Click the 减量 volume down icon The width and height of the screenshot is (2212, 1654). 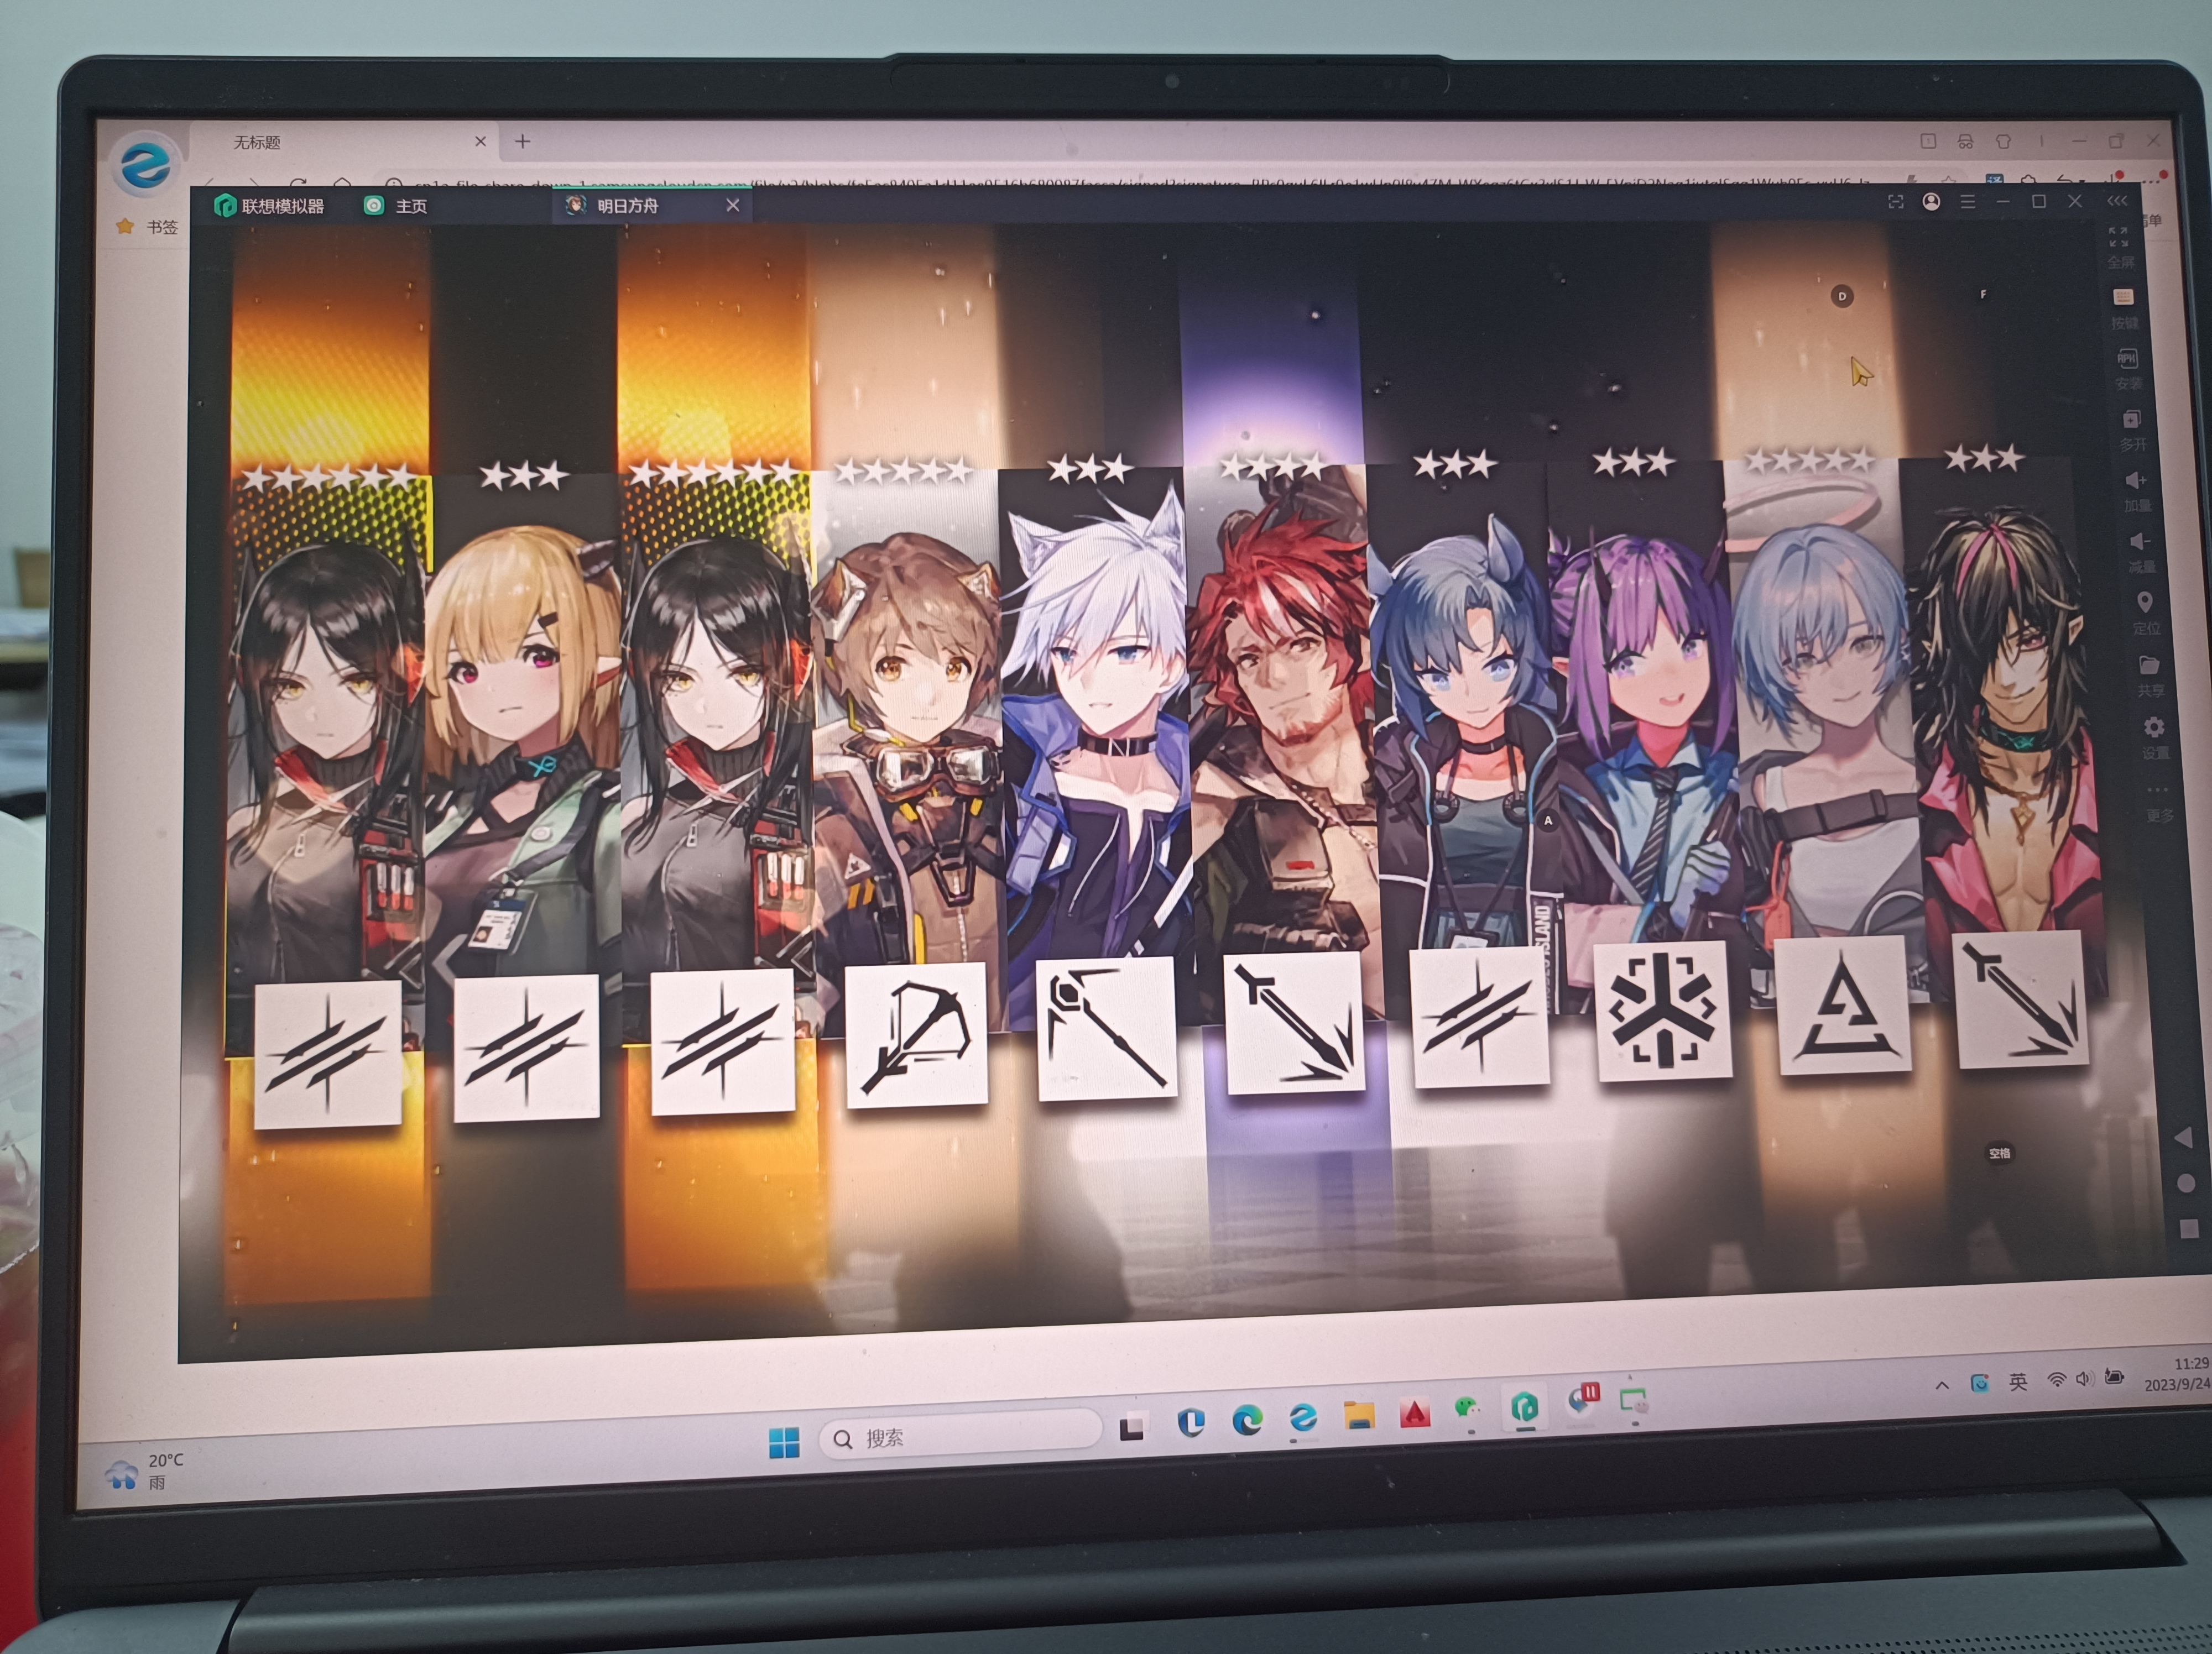[2139, 542]
